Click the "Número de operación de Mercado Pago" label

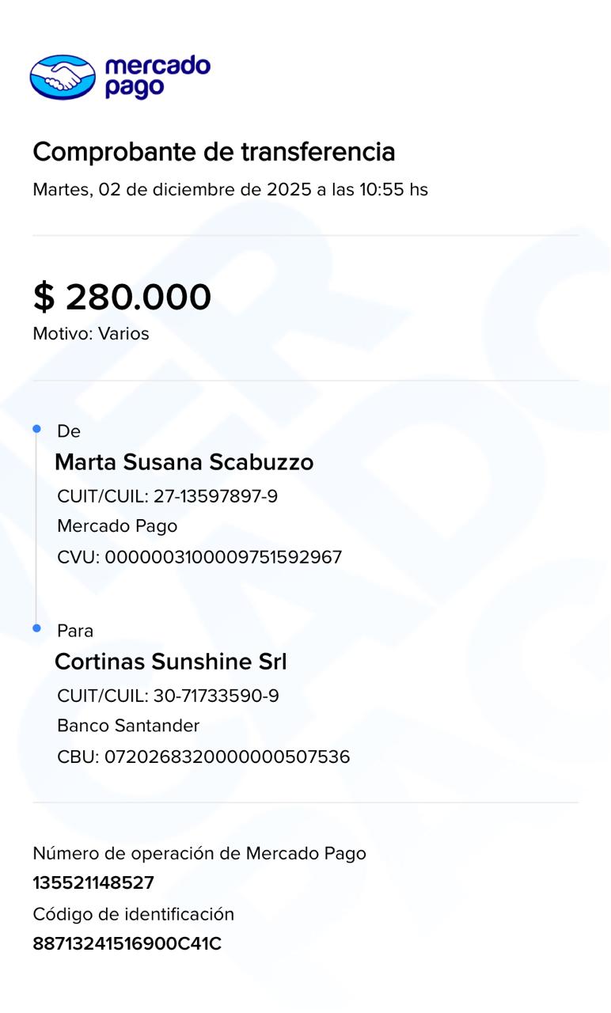click(199, 853)
